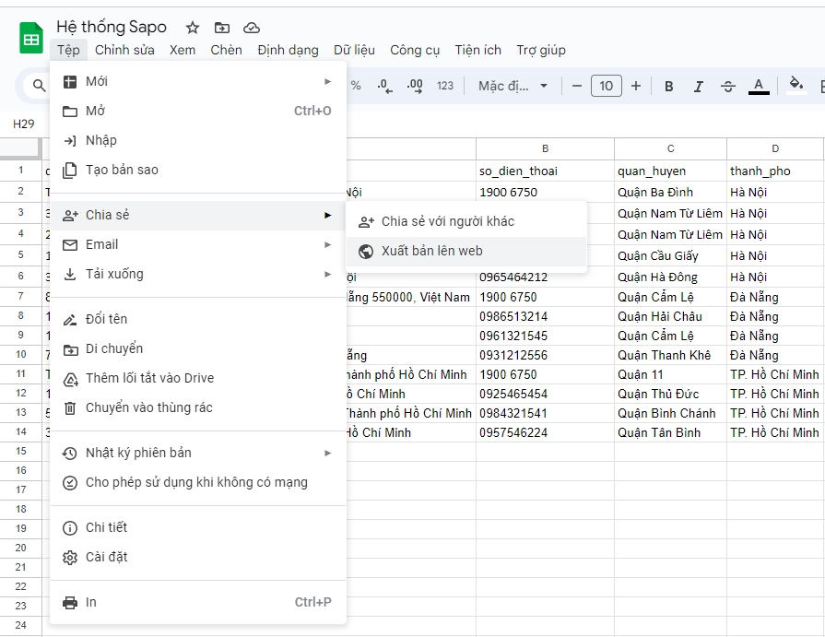Choose Chuyển vào thùng rác
This screenshot has height=637, width=825.
click(x=198, y=407)
